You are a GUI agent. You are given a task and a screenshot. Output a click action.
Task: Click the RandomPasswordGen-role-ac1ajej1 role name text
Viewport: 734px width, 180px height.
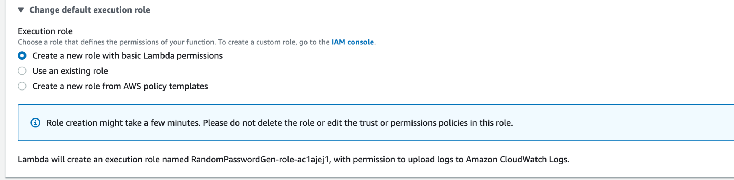[260, 160]
